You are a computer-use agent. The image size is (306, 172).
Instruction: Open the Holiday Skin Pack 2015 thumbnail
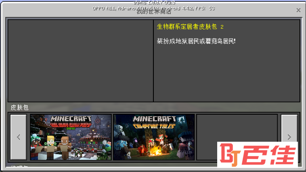pyautogui.click(x=71, y=137)
